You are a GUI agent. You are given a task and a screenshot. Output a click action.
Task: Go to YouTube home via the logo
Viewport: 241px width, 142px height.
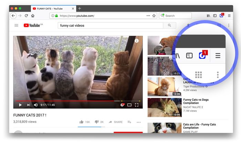33,25
